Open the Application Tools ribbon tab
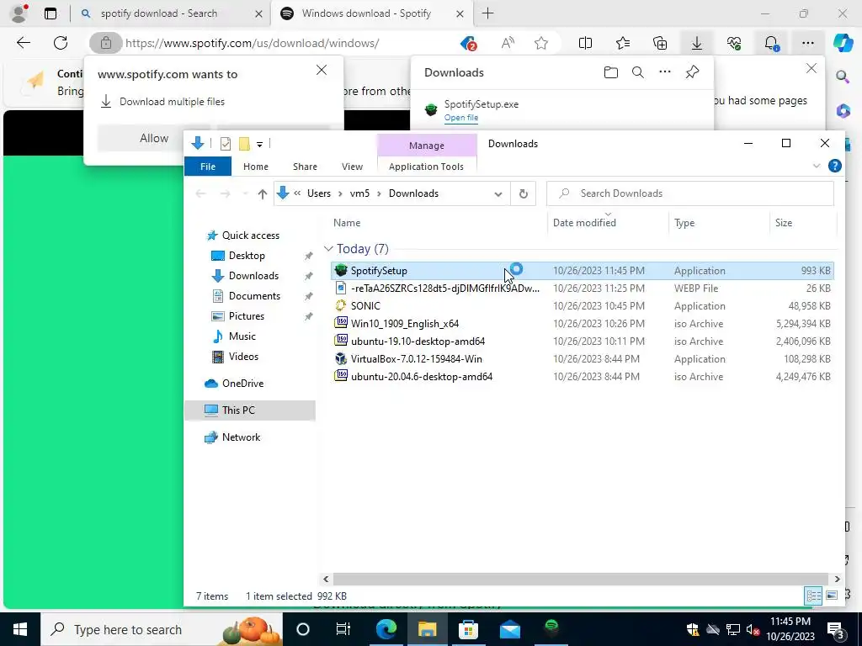 point(426,167)
